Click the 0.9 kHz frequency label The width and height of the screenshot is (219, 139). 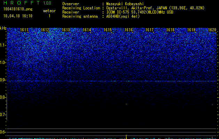point(3,80)
